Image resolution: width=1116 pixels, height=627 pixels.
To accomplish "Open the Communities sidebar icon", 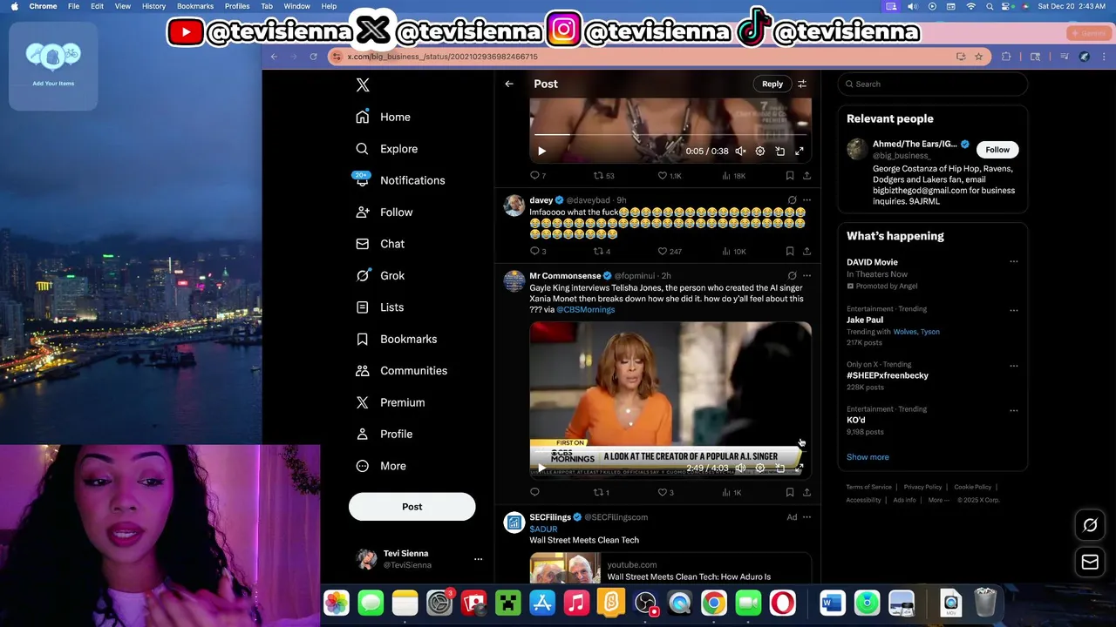I will pyautogui.click(x=363, y=371).
